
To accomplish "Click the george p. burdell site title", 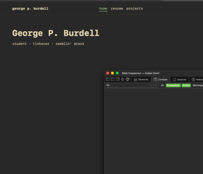I will (x=30, y=9).
